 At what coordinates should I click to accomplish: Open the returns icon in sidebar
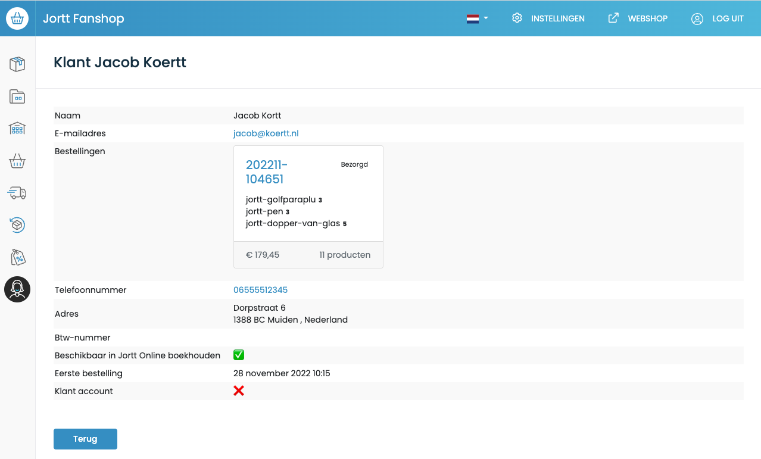[17, 225]
